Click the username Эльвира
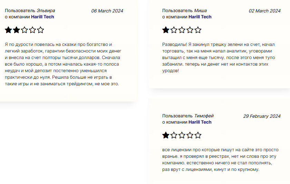Image resolution: width=290 pixels, height=184 pixels. pos(46,11)
